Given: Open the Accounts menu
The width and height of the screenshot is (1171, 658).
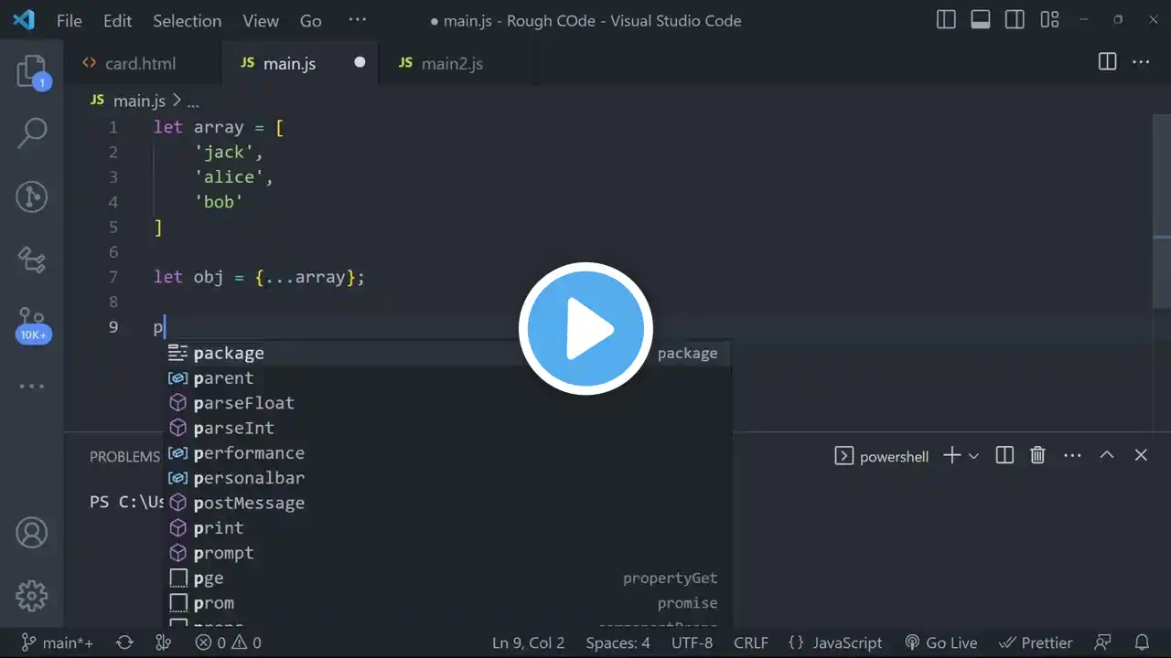Looking at the screenshot, I should (x=32, y=533).
